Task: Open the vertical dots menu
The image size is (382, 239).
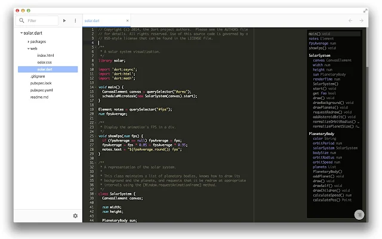Action: pos(75,21)
